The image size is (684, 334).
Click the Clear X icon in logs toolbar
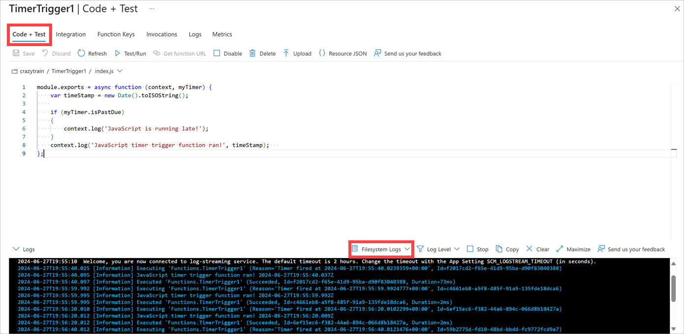pyautogui.click(x=529, y=249)
